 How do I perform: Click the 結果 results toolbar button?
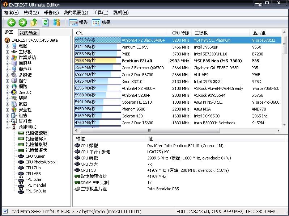(x=101, y=22)
